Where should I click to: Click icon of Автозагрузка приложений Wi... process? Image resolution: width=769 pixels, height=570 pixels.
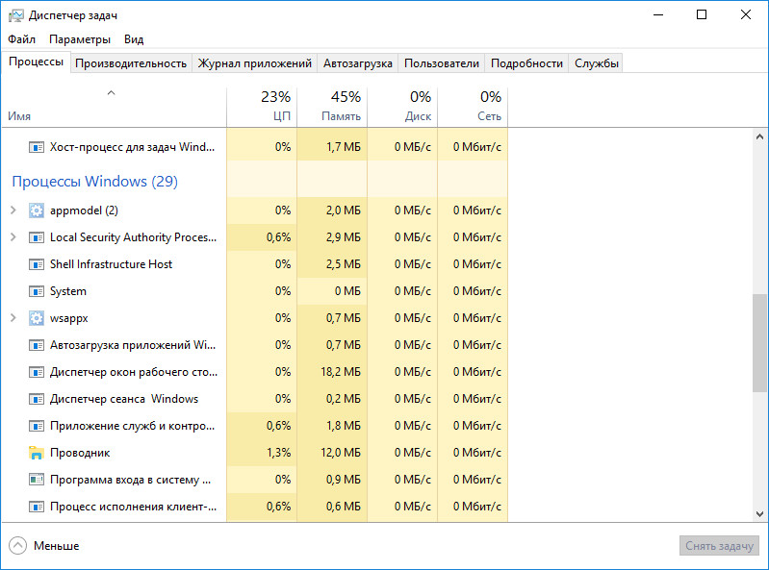point(37,345)
